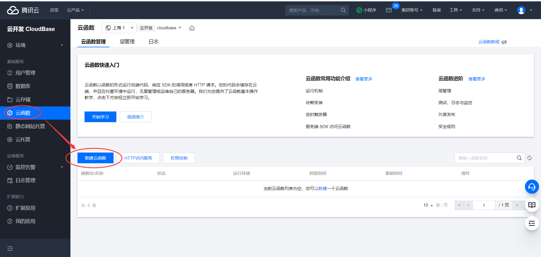Collapse the sidebar with bottom menu icon
Viewport: 541px width, 257px height.
[10, 249]
